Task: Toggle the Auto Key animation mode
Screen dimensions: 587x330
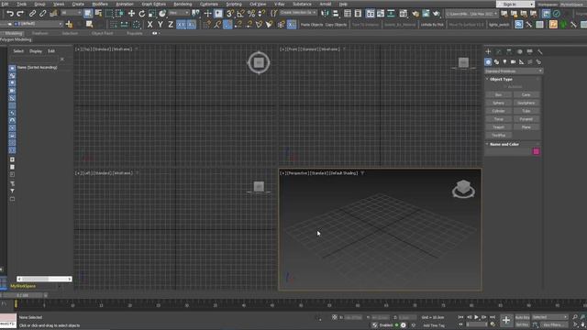Action: pos(522,317)
